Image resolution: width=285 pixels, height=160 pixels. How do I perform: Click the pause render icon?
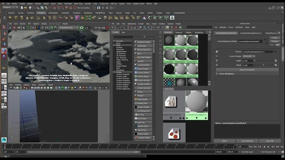(x=96, y=28)
